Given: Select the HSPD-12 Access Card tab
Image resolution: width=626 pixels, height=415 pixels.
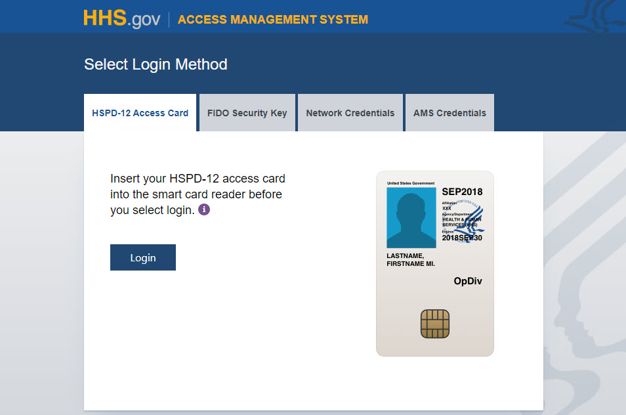Looking at the screenshot, I should click(140, 113).
